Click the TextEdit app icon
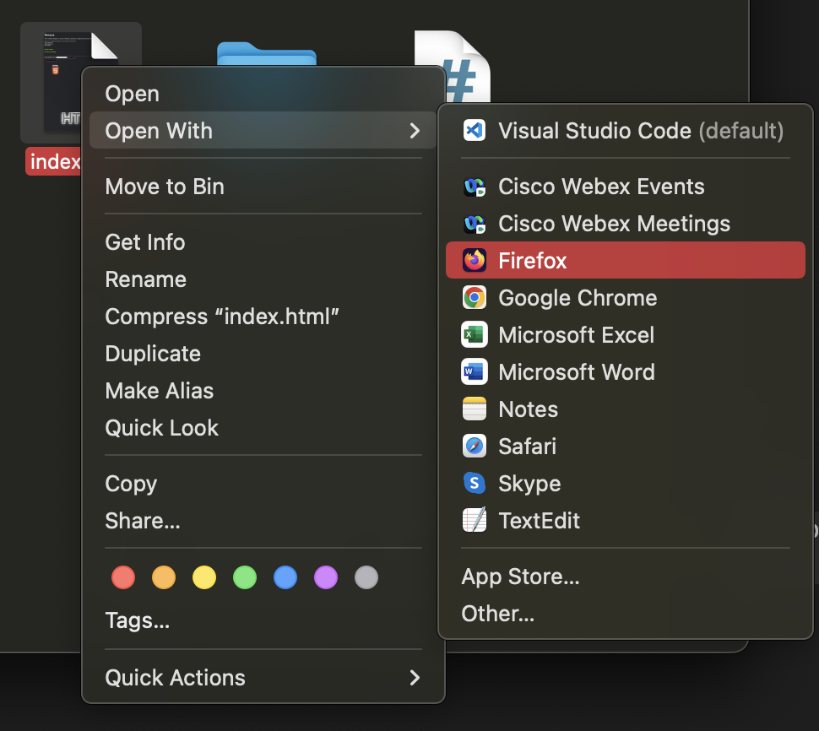Viewport: 819px width, 731px height. tap(475, 520)
